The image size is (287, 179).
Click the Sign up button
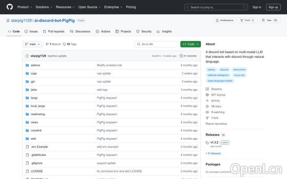(273, 7)
